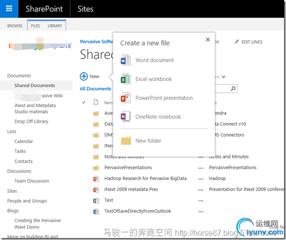286x240 pixels.
Task: Click the Pervasive Software breadcrumb link
Action: pyautogui.click(x=97, y=42)
